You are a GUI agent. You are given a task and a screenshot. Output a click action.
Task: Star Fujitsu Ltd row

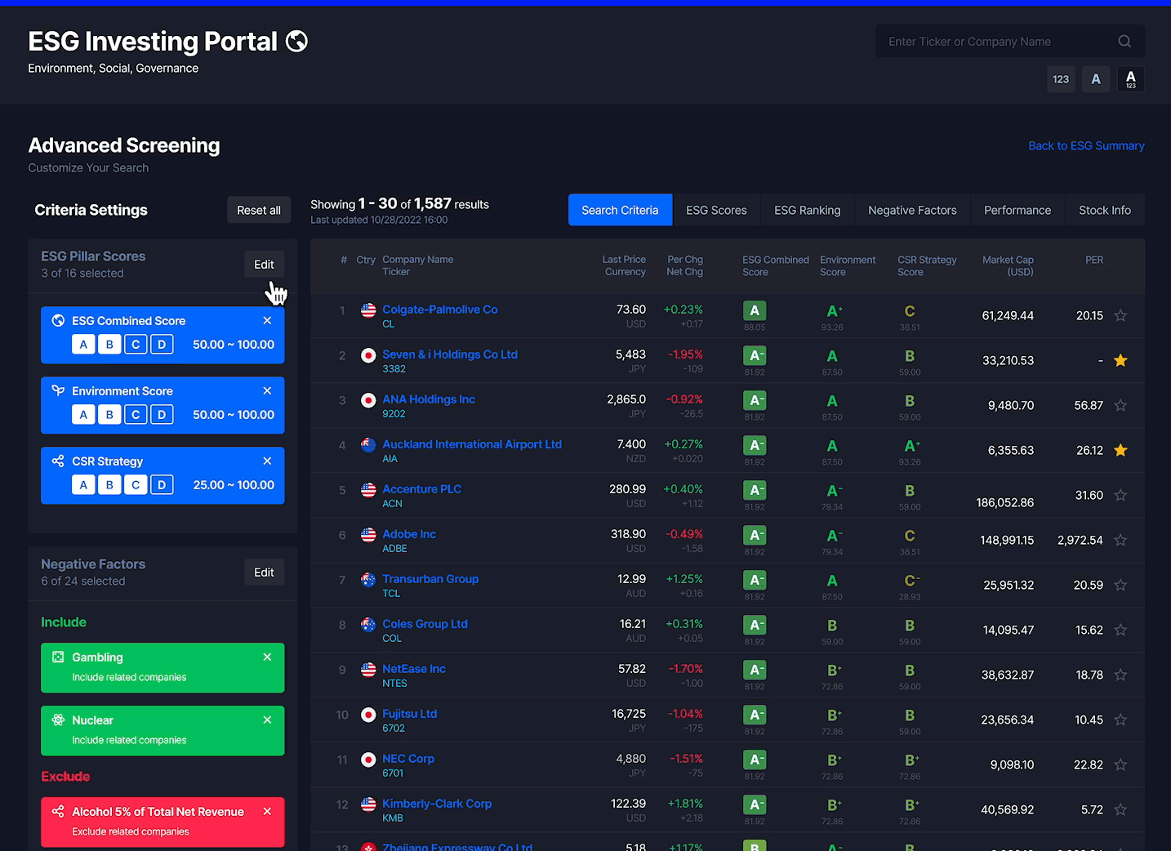1120,720
